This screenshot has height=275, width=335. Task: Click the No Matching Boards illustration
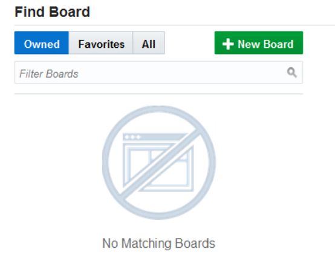point(159,162)
